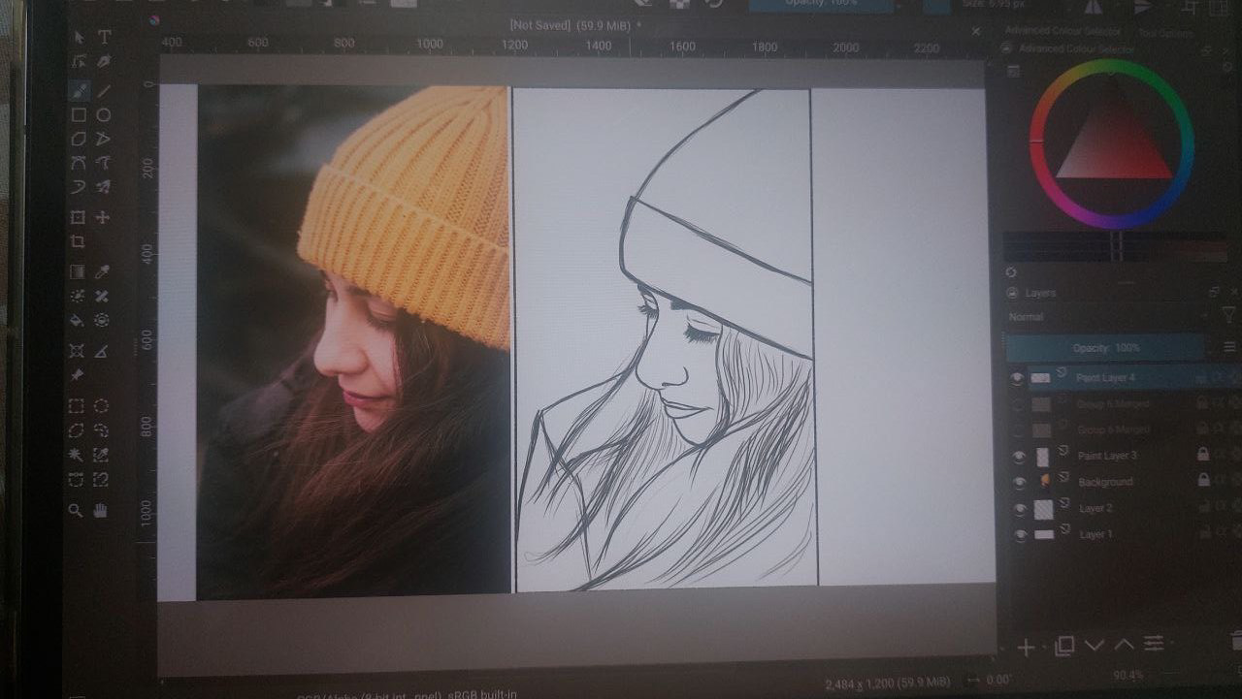
Task: Select the Rectangular Selection tool
Action: pos(78,406)
